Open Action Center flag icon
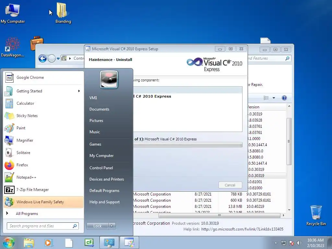This screenshot has height=249, width=332. (x=291, y=243)
